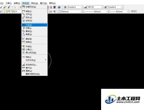Image resolution: width=144 pixels, height=110 pixels.
Task: Click the Center Mark (圆心标记) icon
Action: (x=23, y=52)
